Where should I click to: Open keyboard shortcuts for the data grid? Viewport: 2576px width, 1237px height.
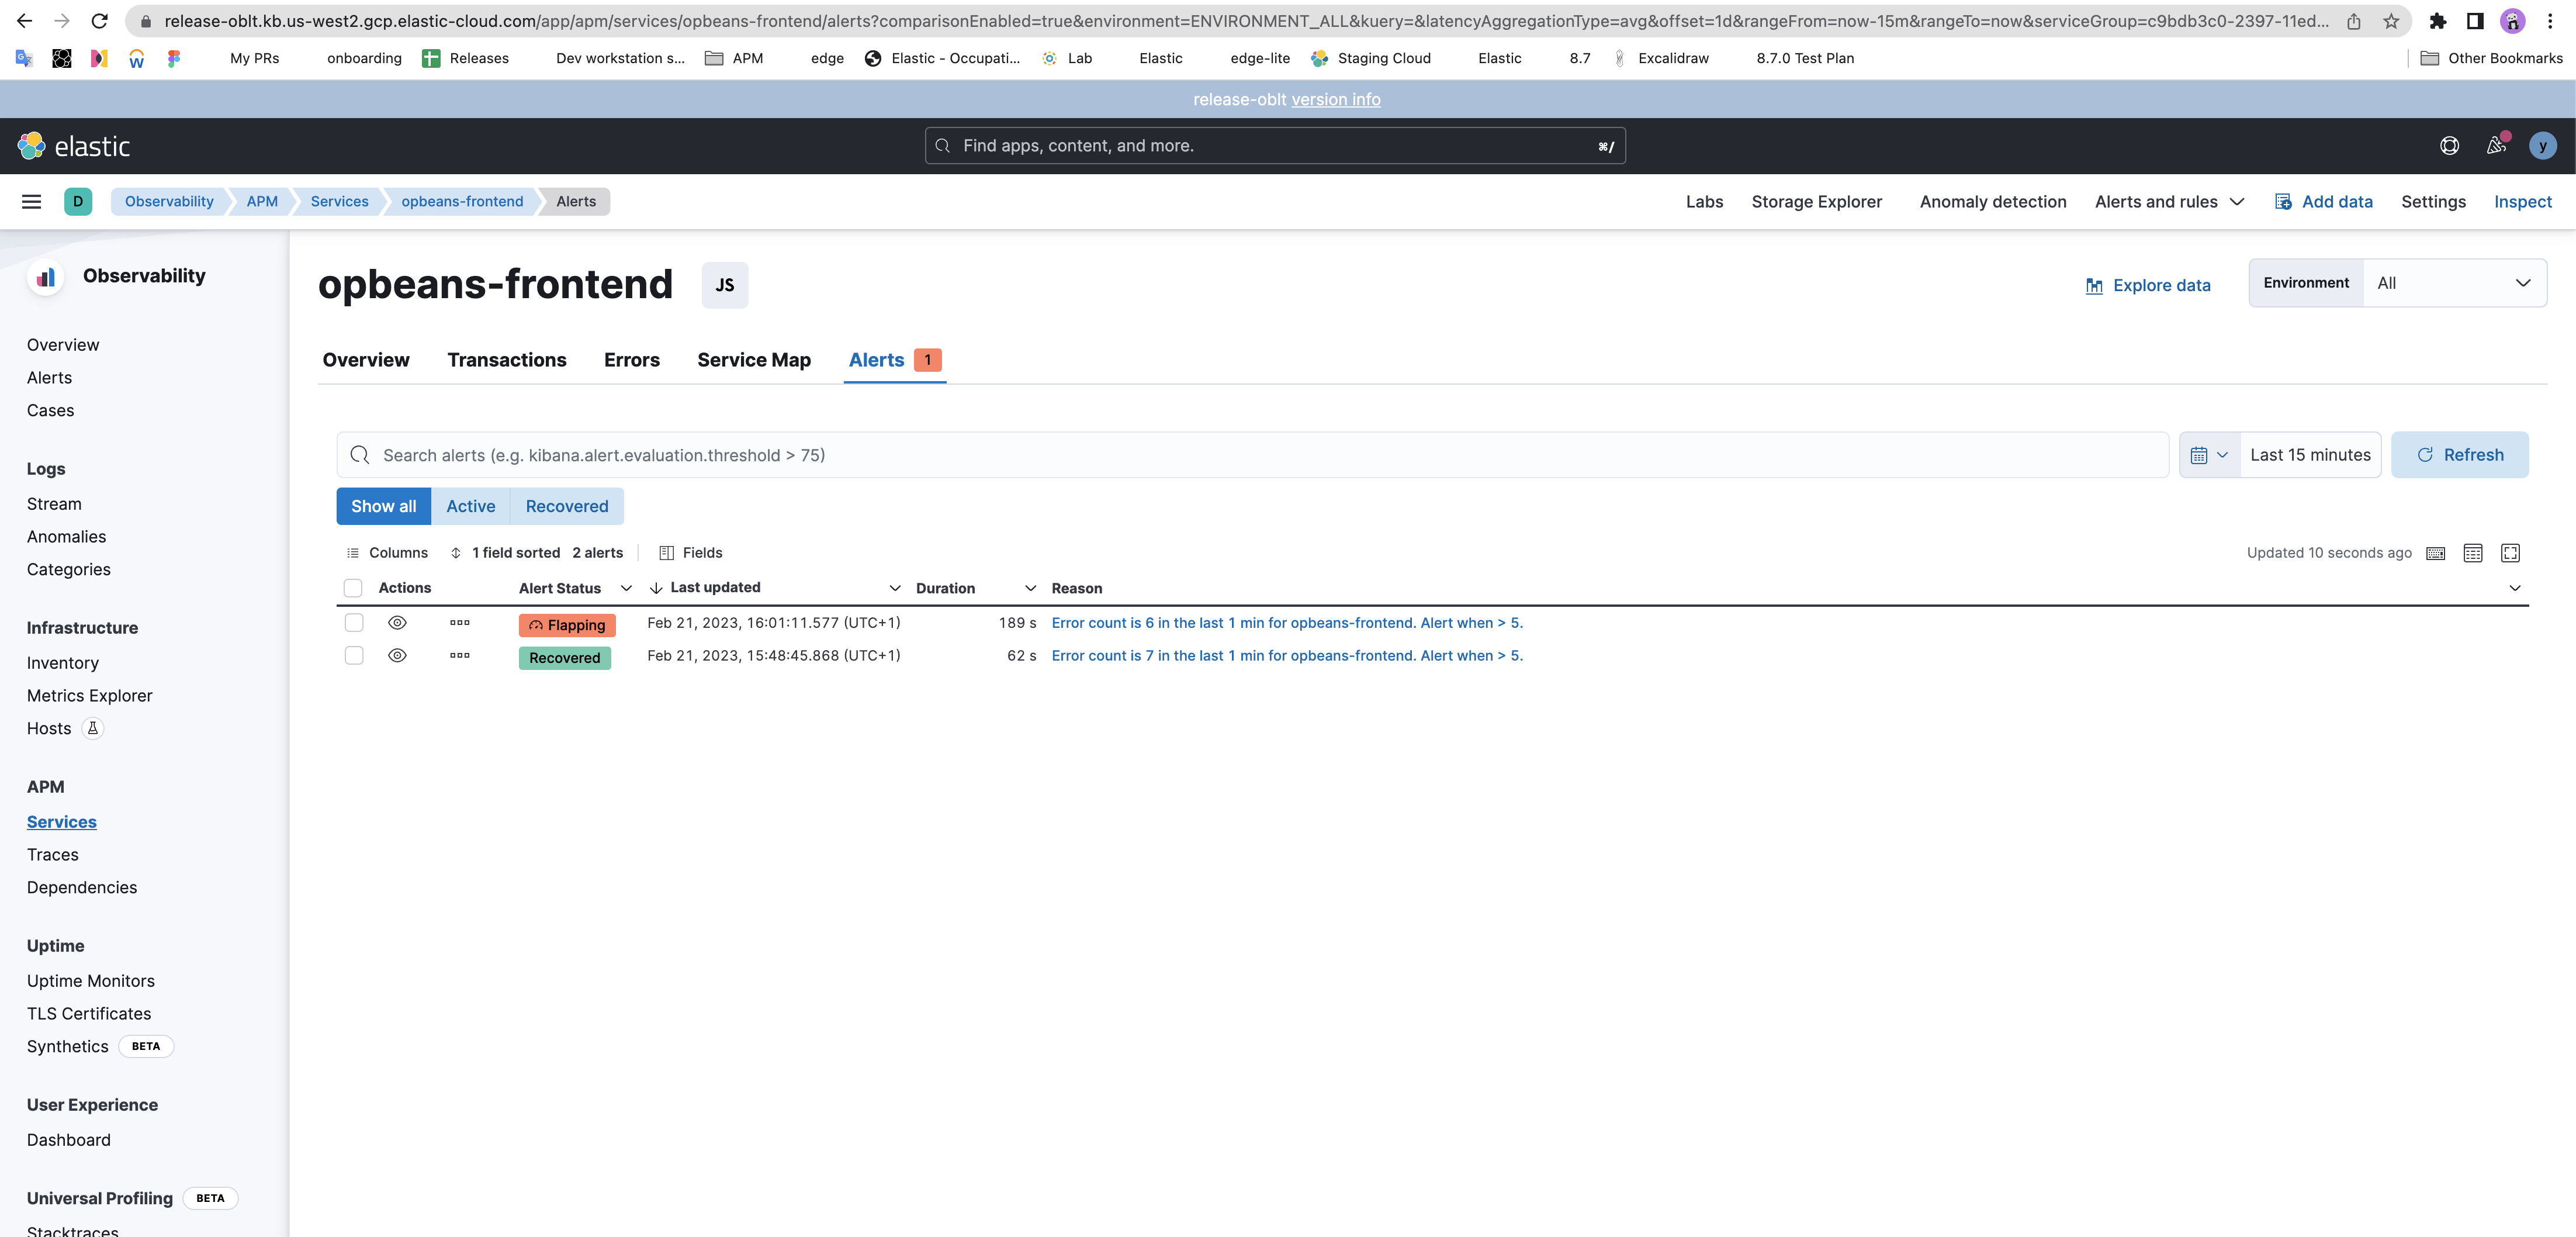click(2436, 552)
